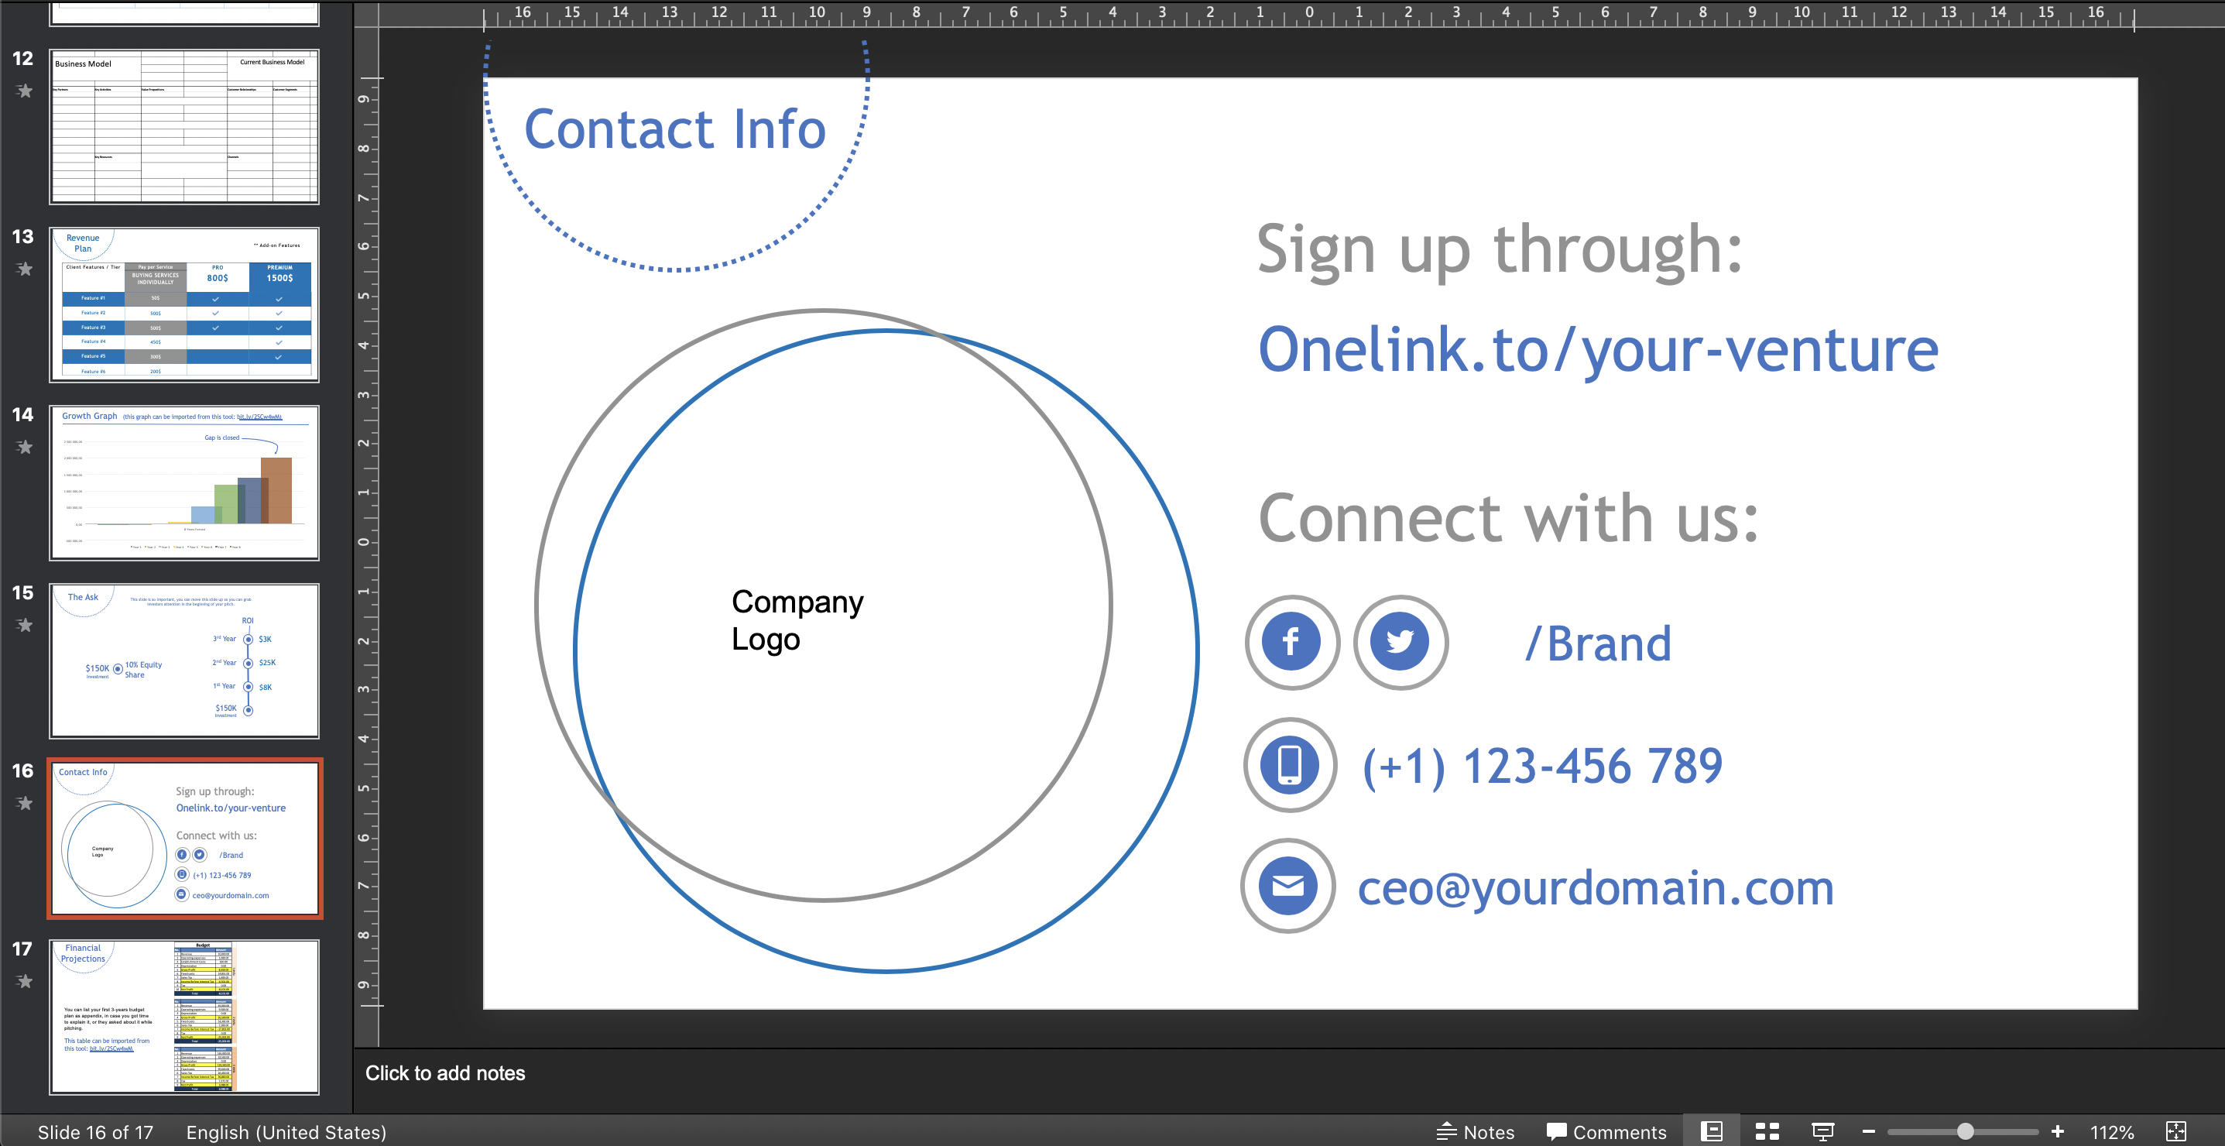Screen dimensions: 2225x1146
Task: Click animation star under slide 15
Action: [x=25, y=624]
